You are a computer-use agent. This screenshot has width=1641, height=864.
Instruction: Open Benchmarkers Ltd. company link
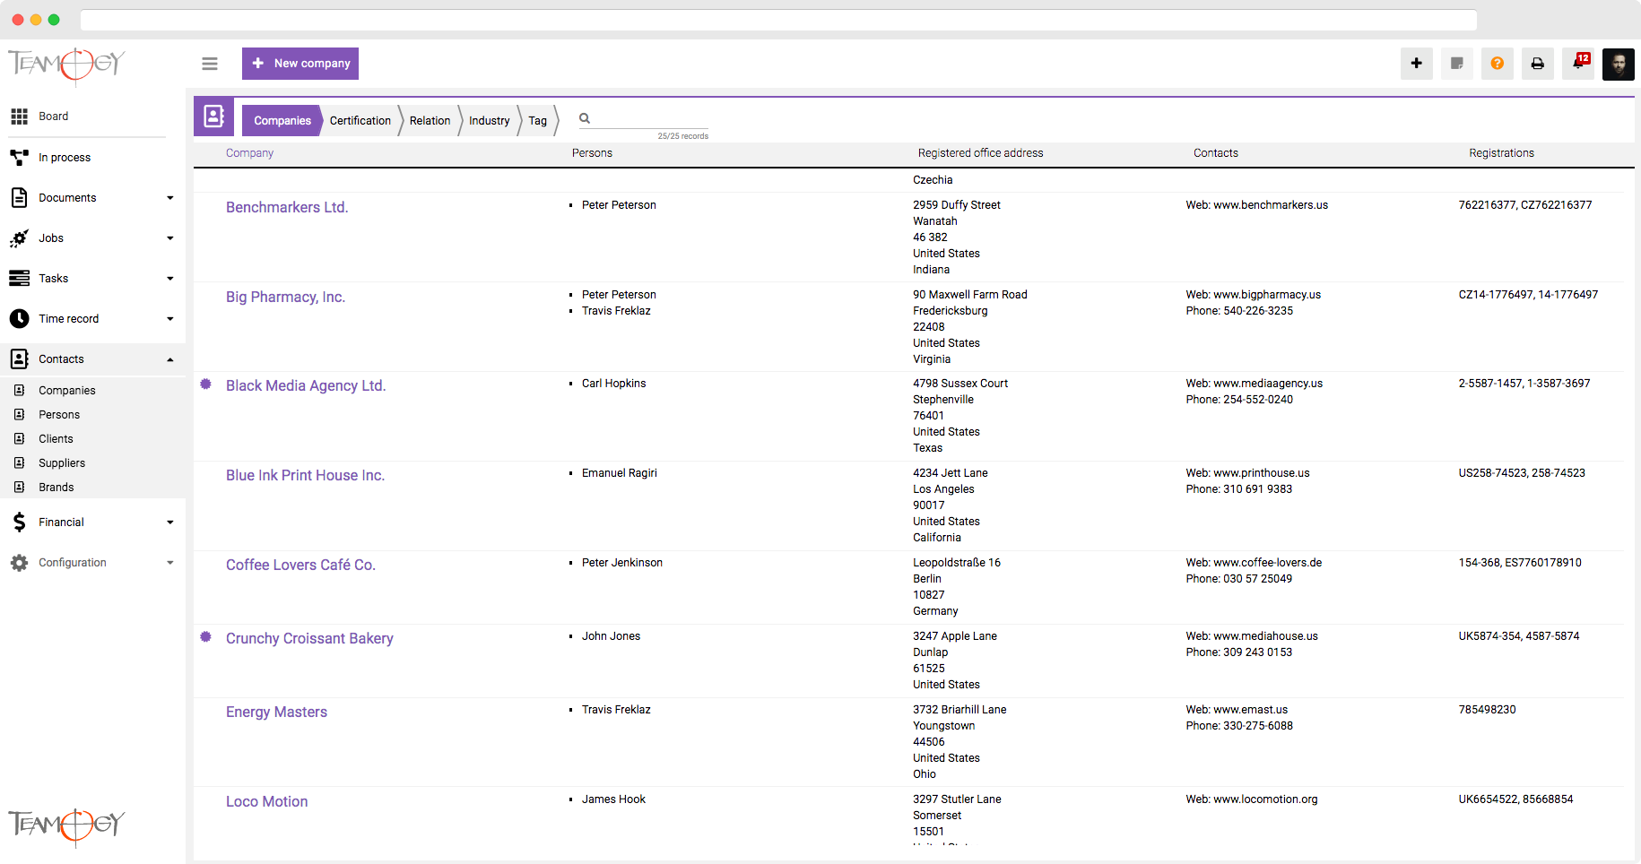287,207
